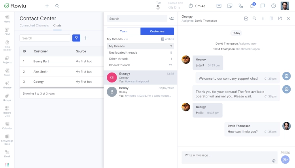Click the blue filter button

(x=76, y=38)
